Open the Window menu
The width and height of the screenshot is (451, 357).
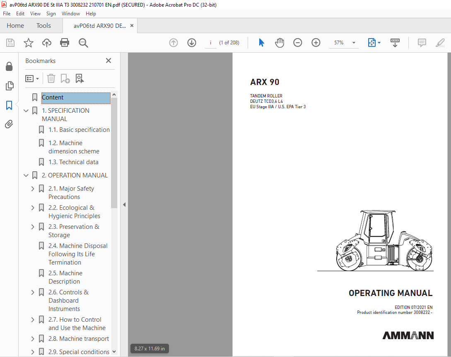[x=71, y=14]
